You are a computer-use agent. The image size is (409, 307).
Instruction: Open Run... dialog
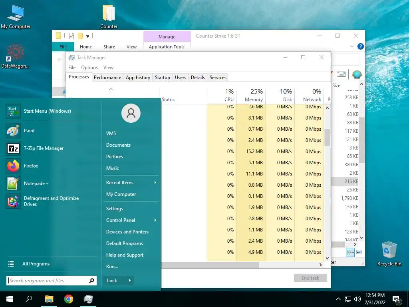point(112,267)
